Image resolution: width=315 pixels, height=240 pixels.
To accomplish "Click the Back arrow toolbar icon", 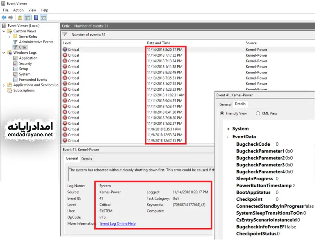I will [4, 18].
